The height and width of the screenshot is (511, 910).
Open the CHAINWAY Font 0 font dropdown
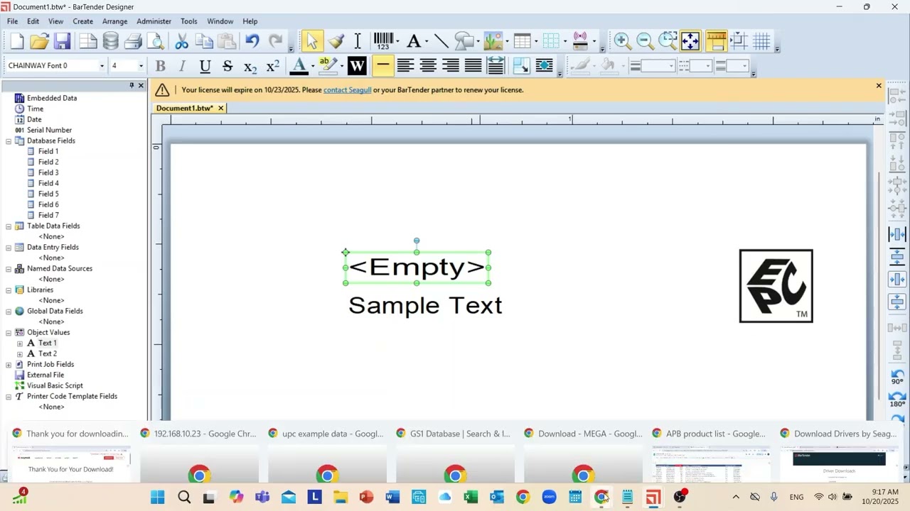(x=102, y=66)
